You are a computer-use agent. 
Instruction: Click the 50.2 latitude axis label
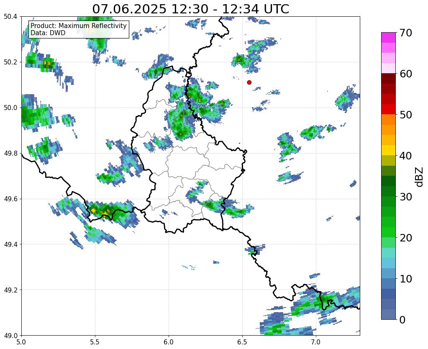pos(10,62)
